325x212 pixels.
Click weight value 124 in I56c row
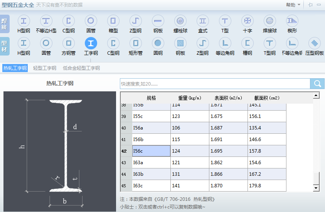click(190, 151)
